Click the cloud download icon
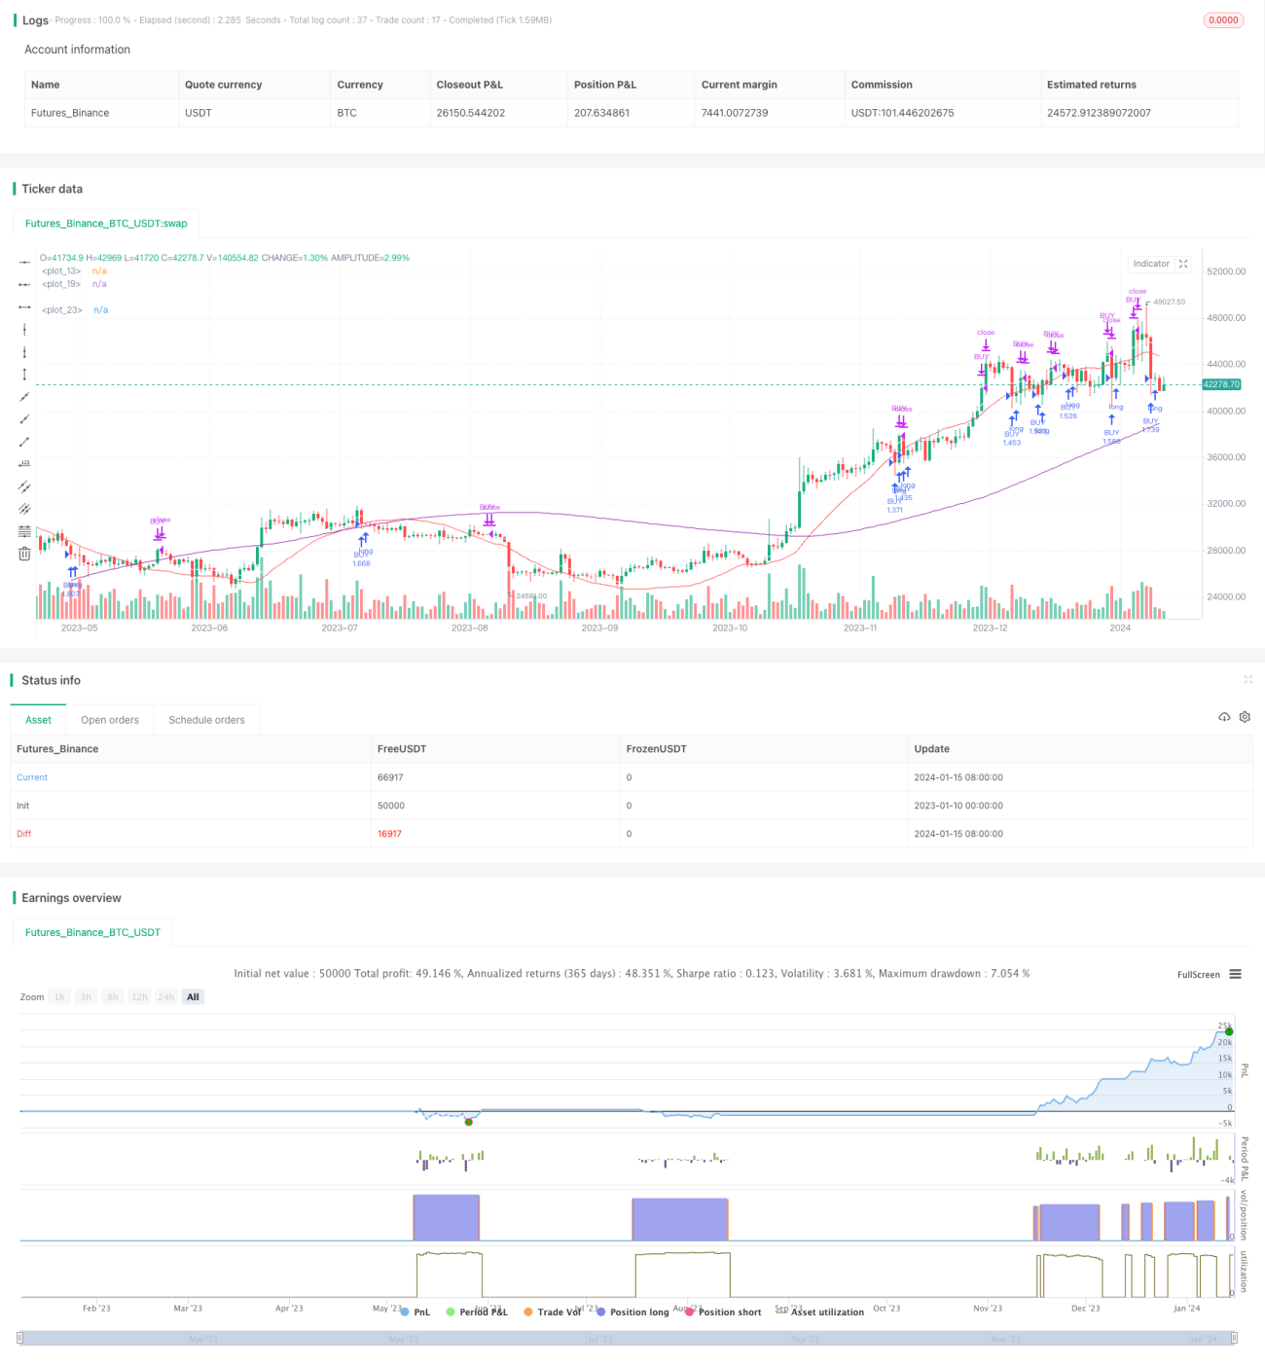Screen dimensions: 1265x1366 (1224, 717)
